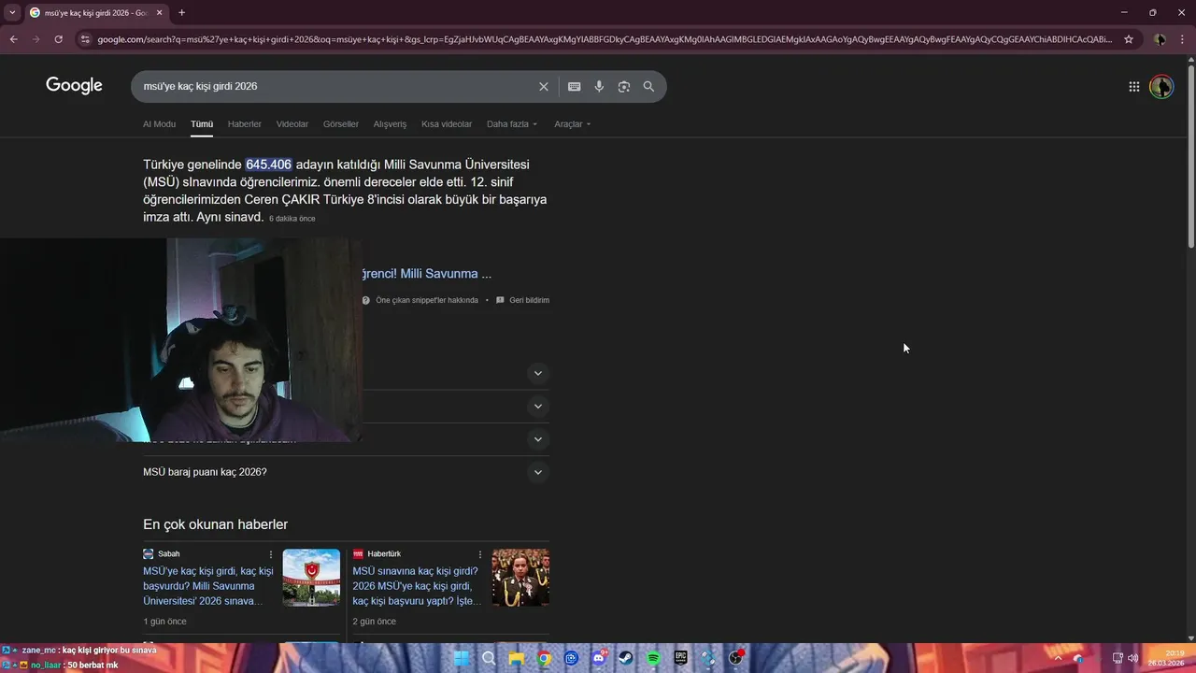This screenshot has width=1196, height=673.
Task: Clear the search box text
Action: coord(543,86)
